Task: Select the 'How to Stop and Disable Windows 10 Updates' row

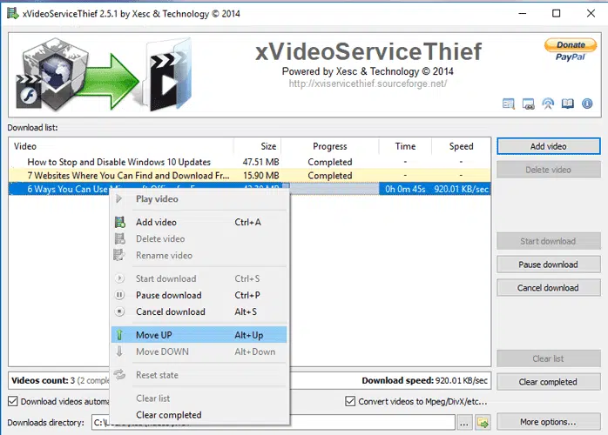Action: [x=250, y=162]
